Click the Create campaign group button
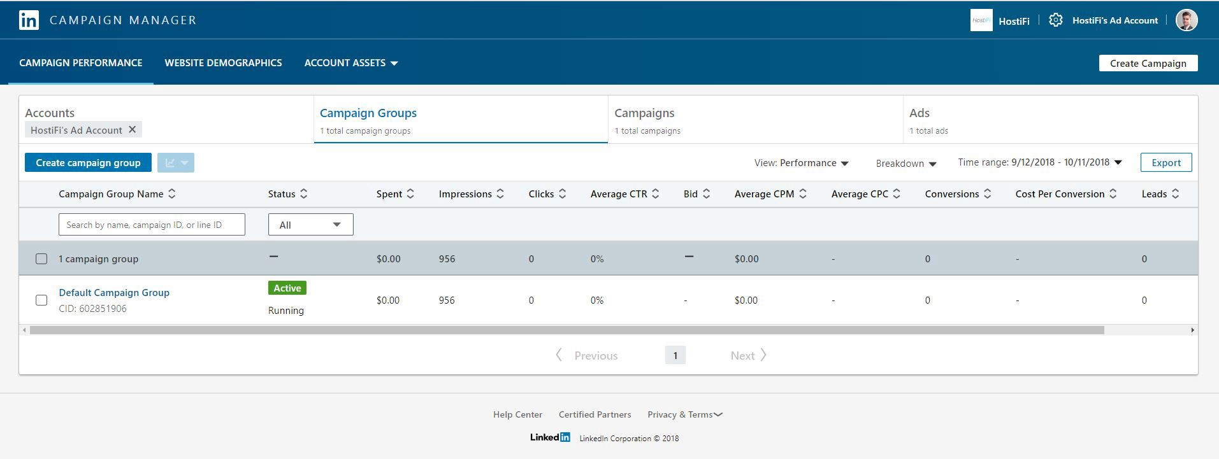 pyautogui.click(x=88, y=163)
